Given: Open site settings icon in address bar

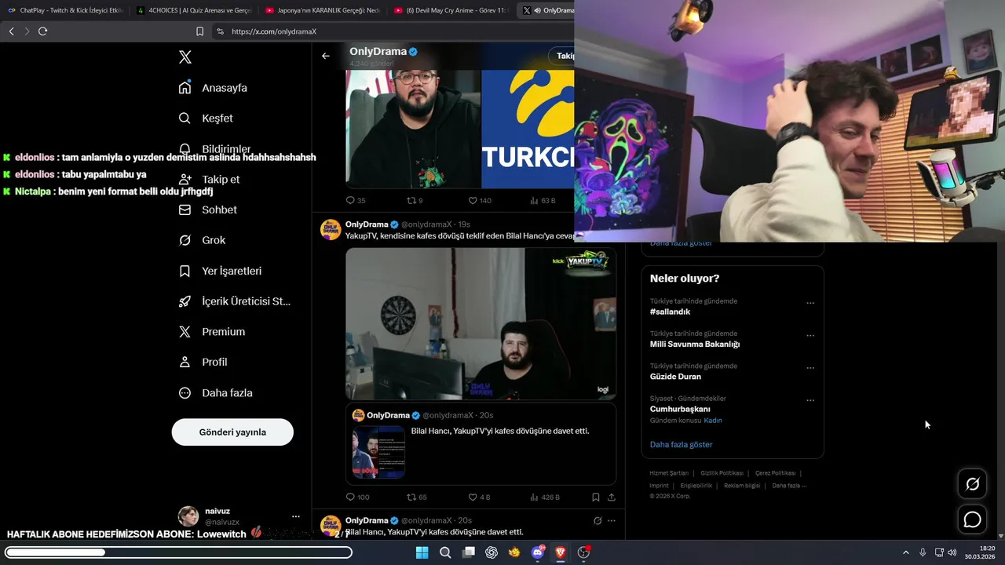Looking at the screenshot, I should 220,31.
